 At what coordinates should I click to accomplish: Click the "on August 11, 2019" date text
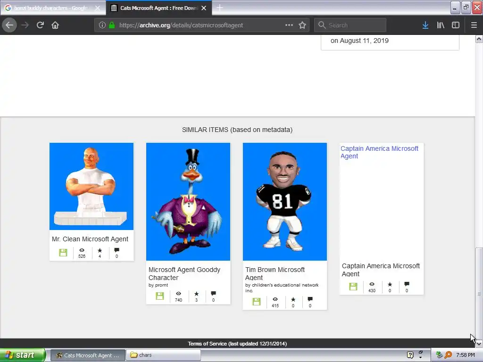(x=359, y=41)
